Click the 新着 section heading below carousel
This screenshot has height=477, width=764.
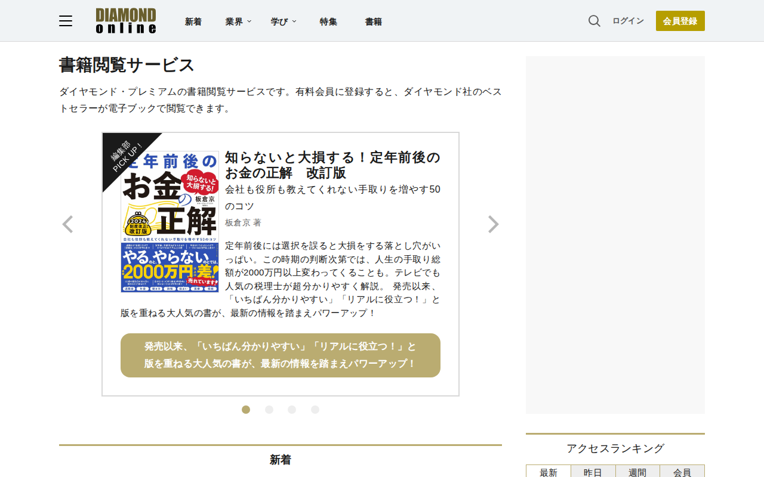tap(281, 460)
